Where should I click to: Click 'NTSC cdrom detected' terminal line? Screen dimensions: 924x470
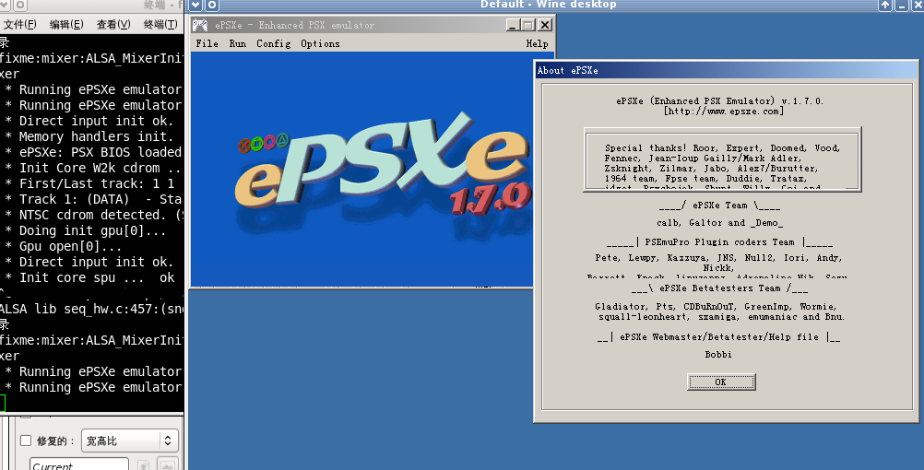(x=92, y=215)
